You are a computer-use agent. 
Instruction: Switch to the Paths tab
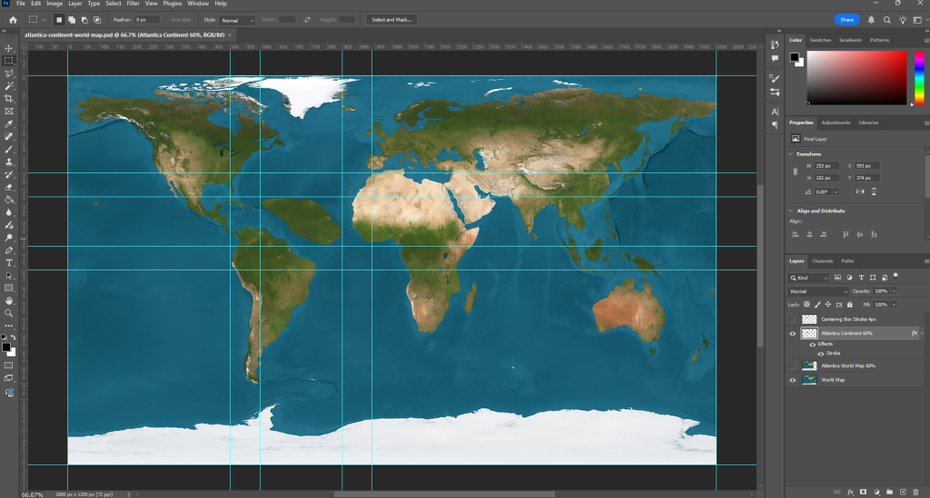(x=847, y=261)
